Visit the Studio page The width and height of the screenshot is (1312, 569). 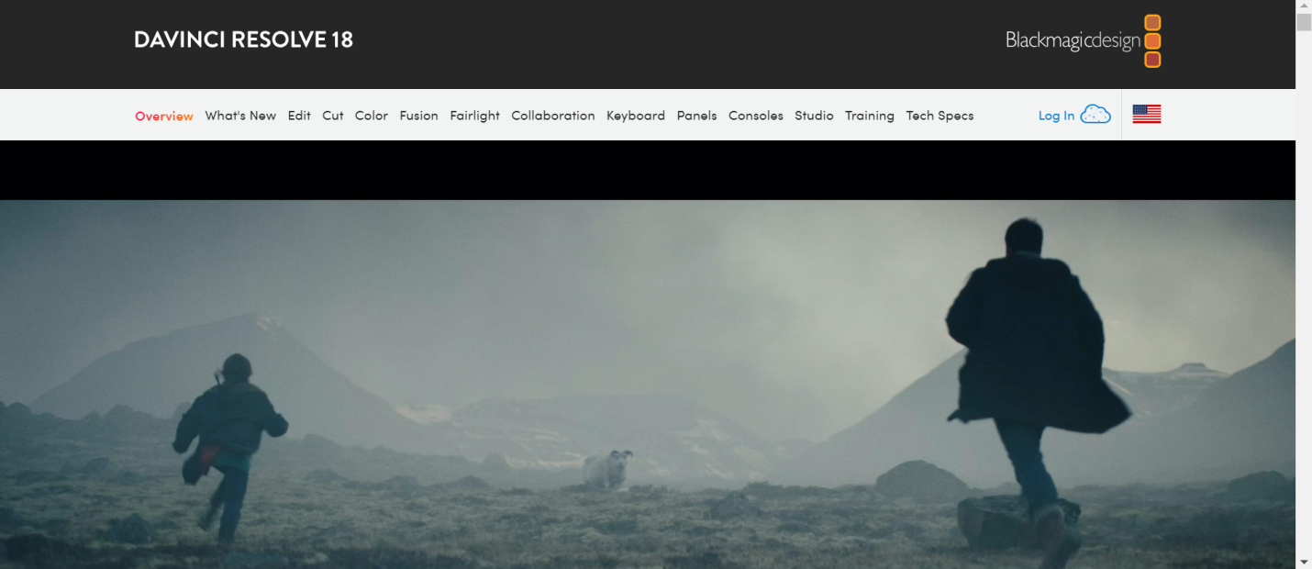point(814,116)
